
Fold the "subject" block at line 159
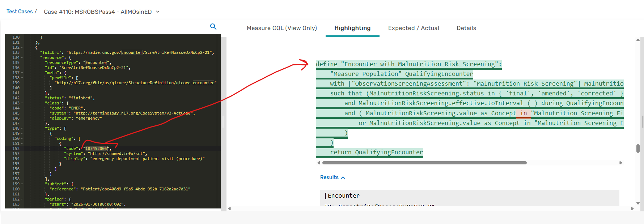point(22,184)
